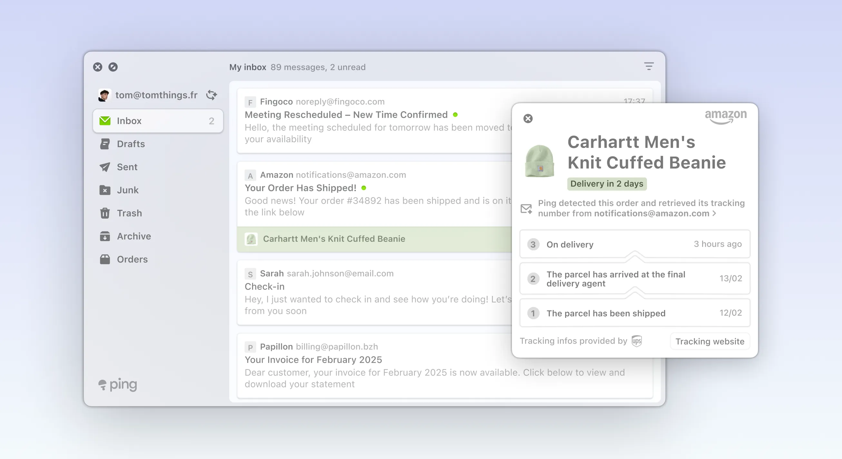Open the Drafts folder
The width and height of the screenshot is (842, 459).
pyautogui.click(x=131, y=144)
